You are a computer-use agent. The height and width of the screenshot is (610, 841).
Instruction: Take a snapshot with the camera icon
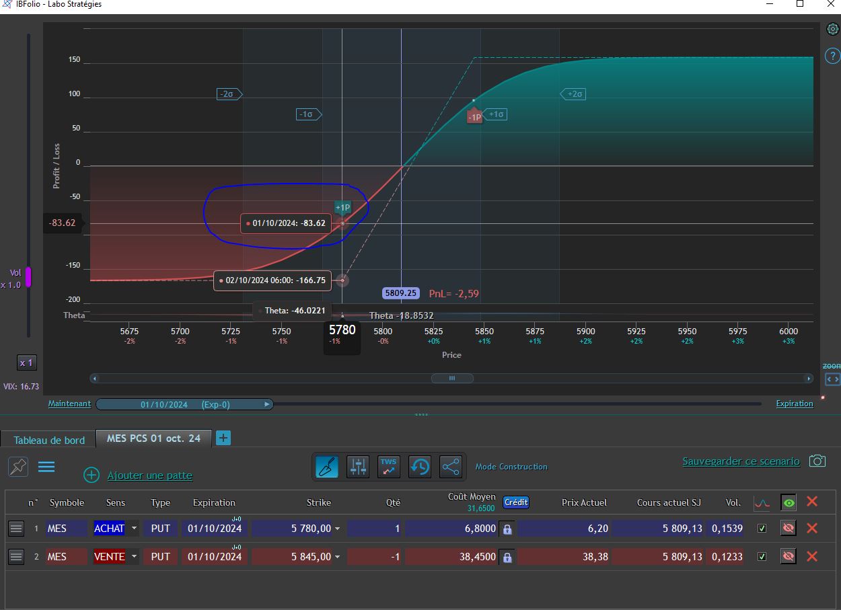(817, 461)
